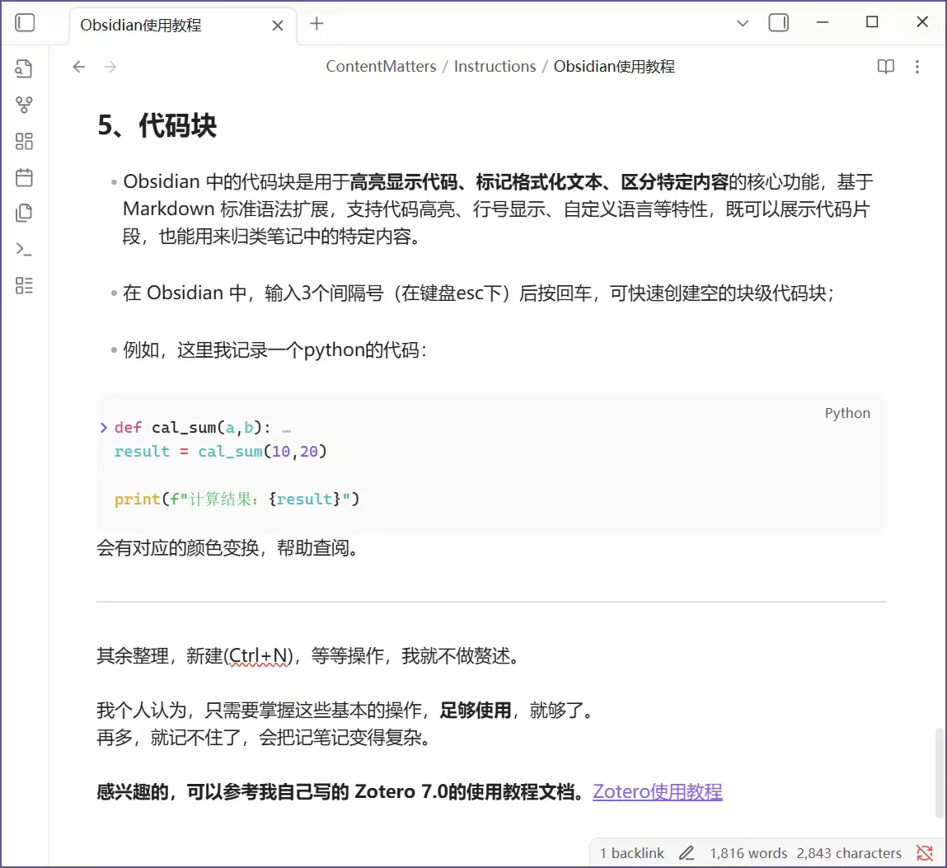Switch to reading view with the book icon
Viewport: 947px width, 868px height.
point(885,67)
